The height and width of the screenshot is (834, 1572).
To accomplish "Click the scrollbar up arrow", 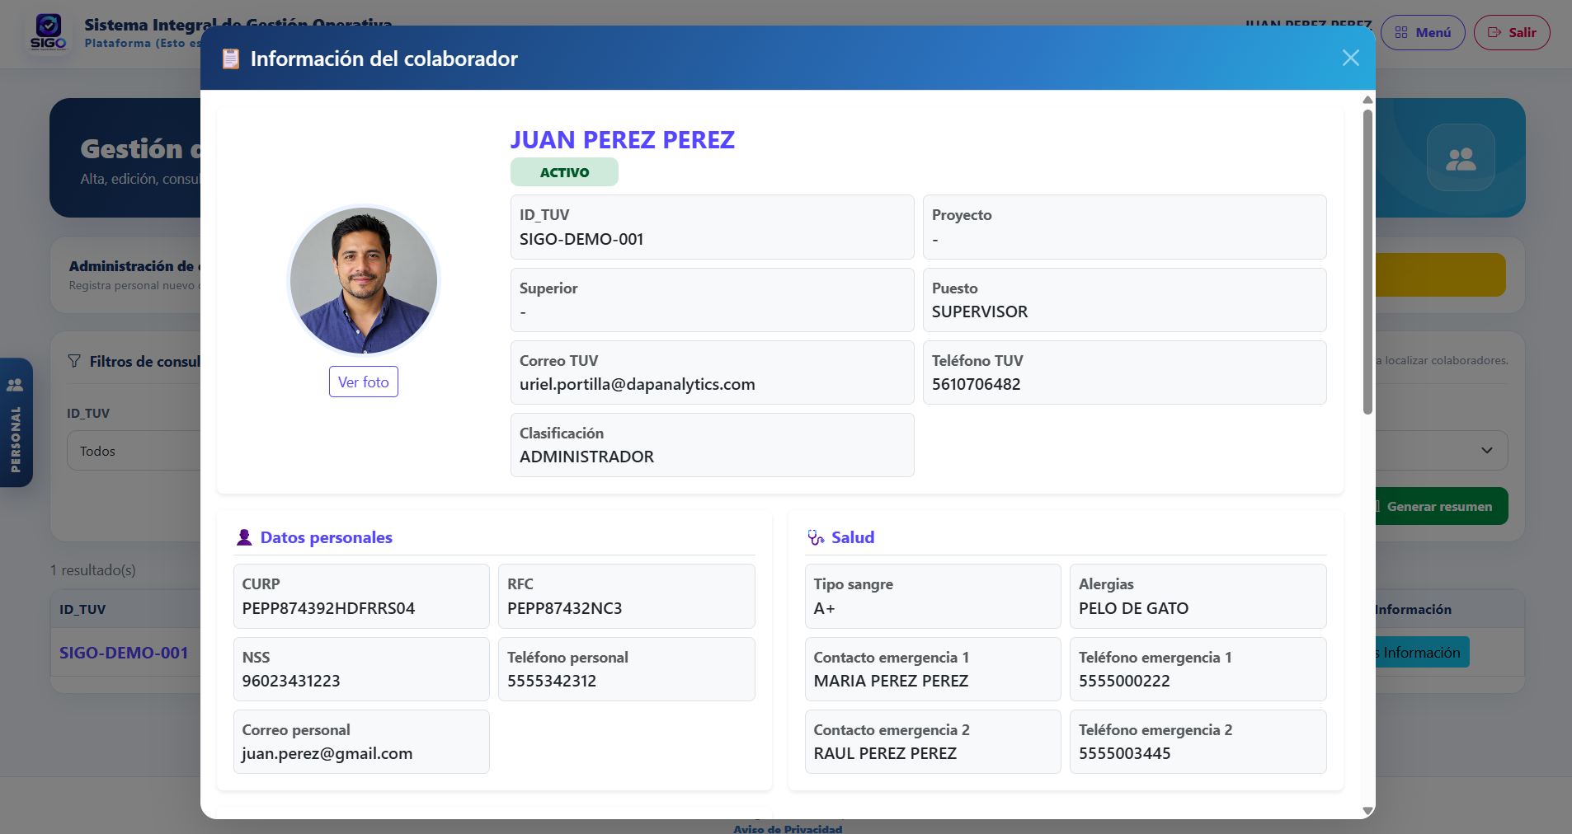I will point(1367,100).
